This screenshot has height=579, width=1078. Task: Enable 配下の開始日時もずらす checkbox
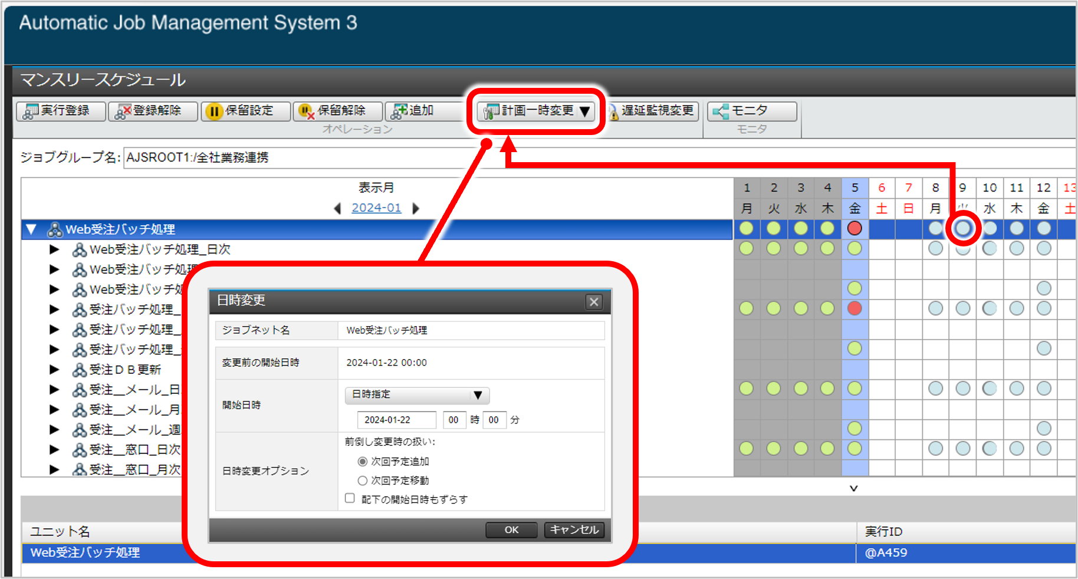(350, 498)
